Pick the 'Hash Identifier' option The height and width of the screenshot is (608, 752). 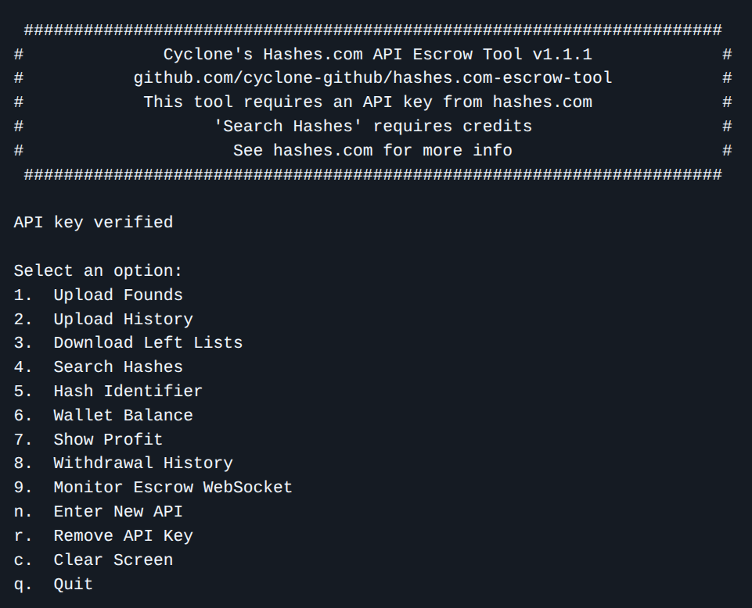[128, 391]
